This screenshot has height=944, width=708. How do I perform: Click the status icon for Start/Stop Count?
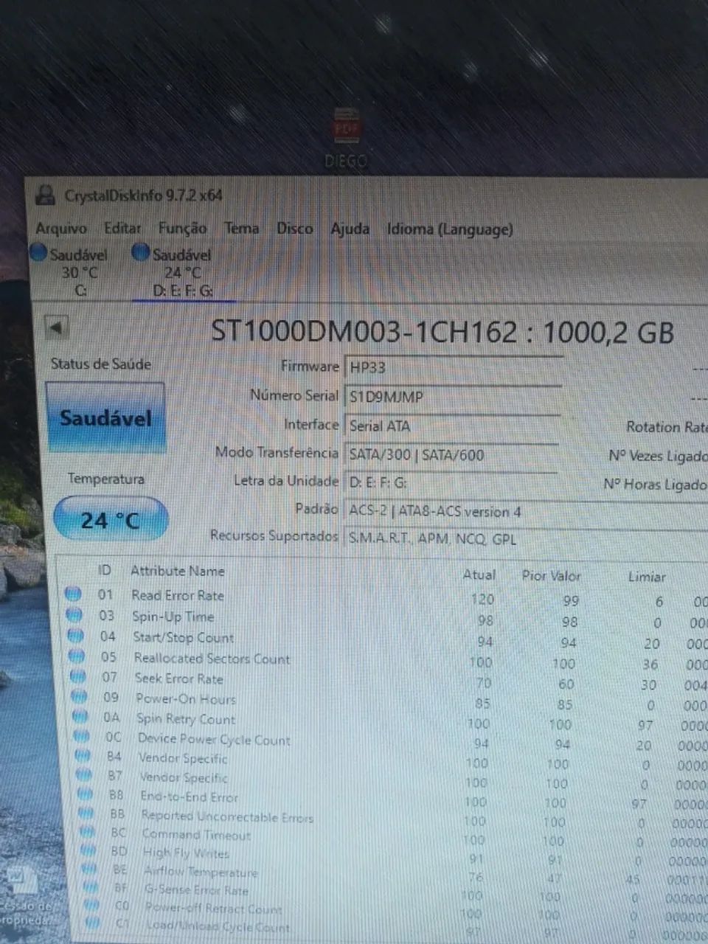click(x=75, y=635)
